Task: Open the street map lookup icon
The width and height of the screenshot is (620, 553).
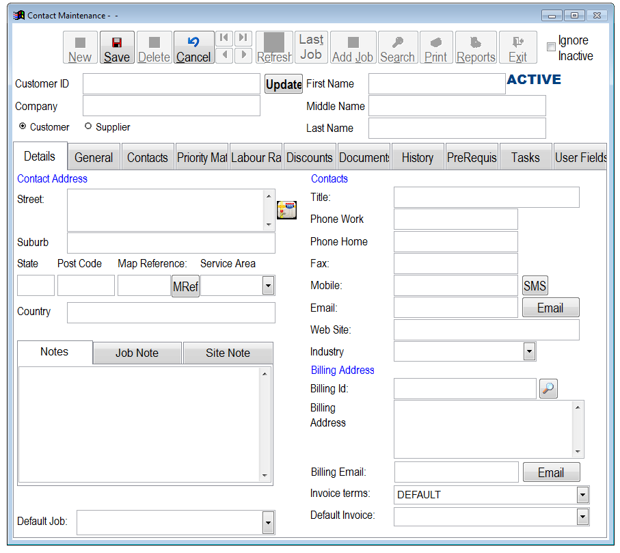Action: tap(286, 210)
